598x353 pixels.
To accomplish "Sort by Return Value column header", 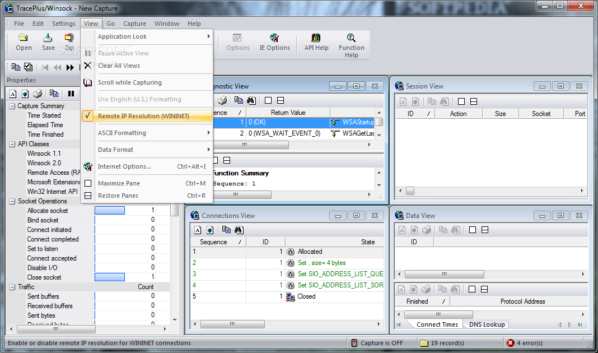I will coord(288,113).
